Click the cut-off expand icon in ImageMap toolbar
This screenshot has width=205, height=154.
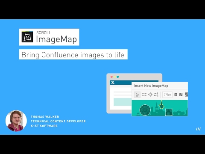tap(186, 95)
